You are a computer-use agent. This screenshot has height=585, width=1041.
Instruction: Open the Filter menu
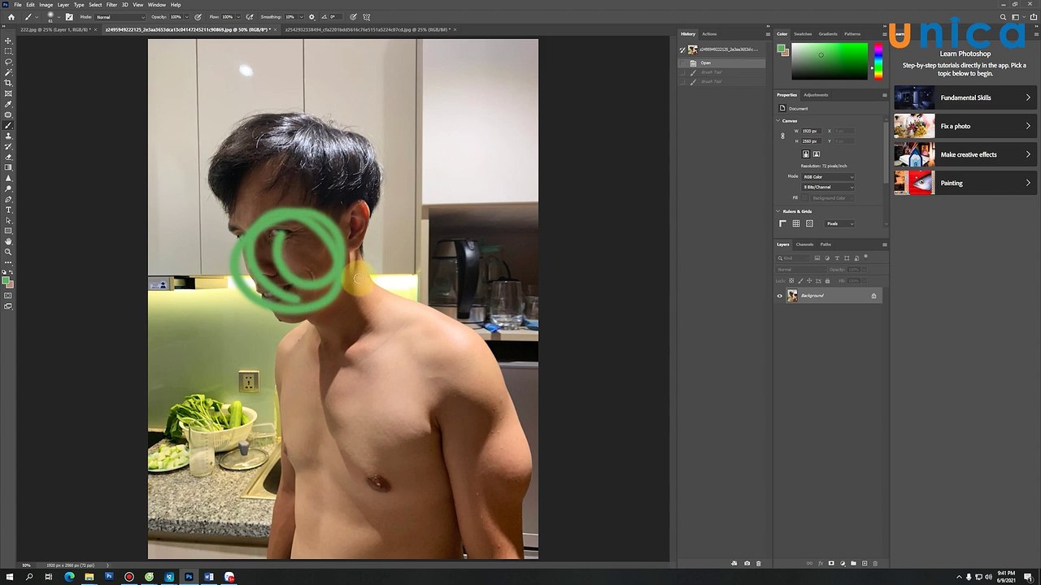(x=111, y=5)
